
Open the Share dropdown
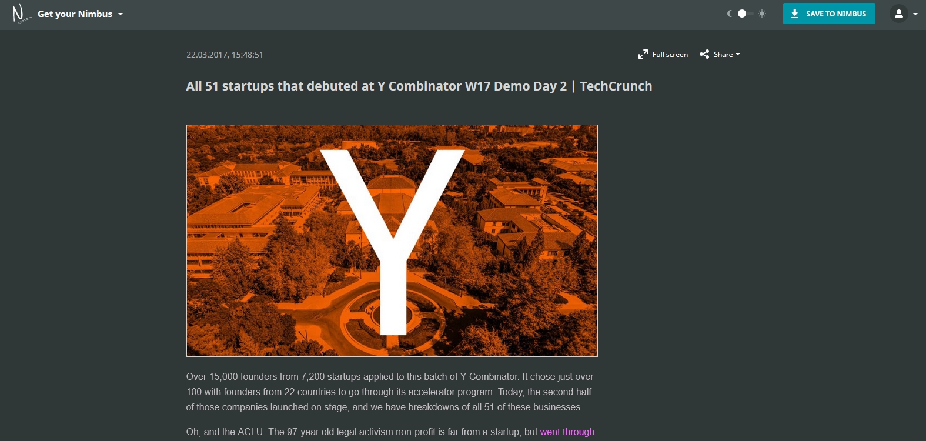click(720, 54)
